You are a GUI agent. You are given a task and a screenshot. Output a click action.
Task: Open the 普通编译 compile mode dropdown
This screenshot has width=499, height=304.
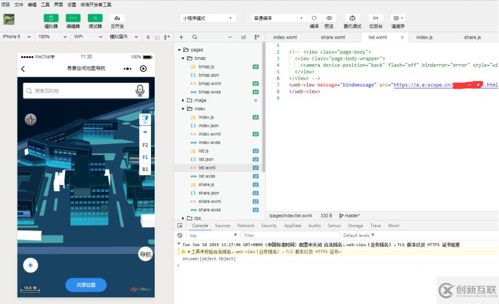click(278, 18)
